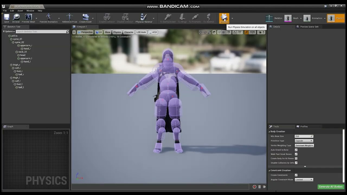This screenshot has width=347, height=195.
Task: Open the Edit menu
Action: pyautogui.click(x=12, y=11)
